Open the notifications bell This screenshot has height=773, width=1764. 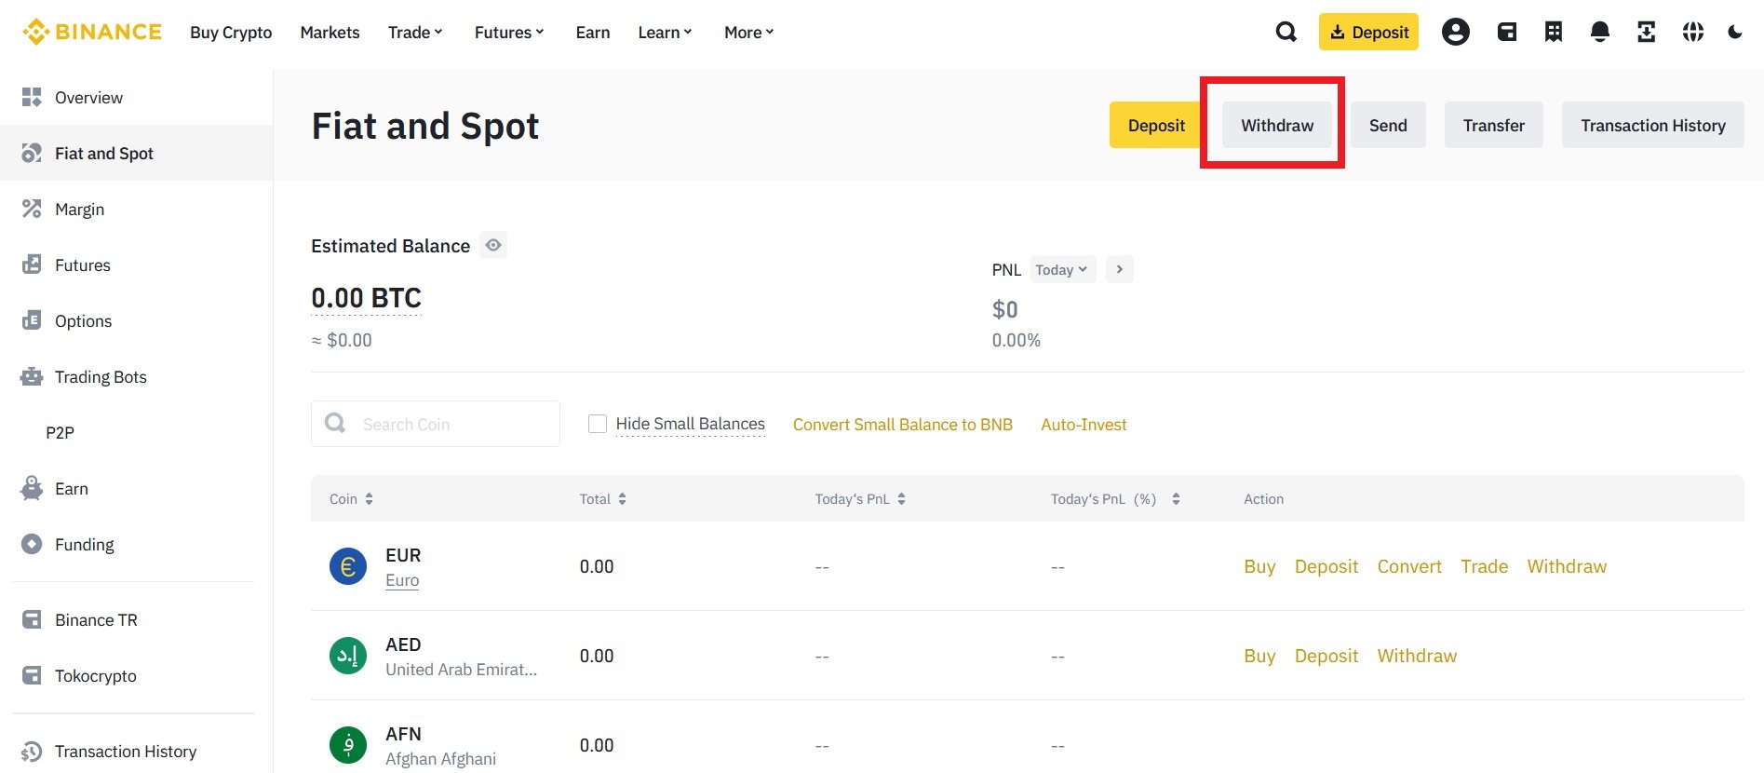point(1600,32)
